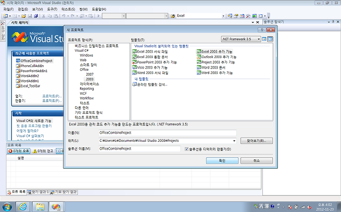
Task: Open the recent project Excel_ToolBar
Action: tap(28, 86)
